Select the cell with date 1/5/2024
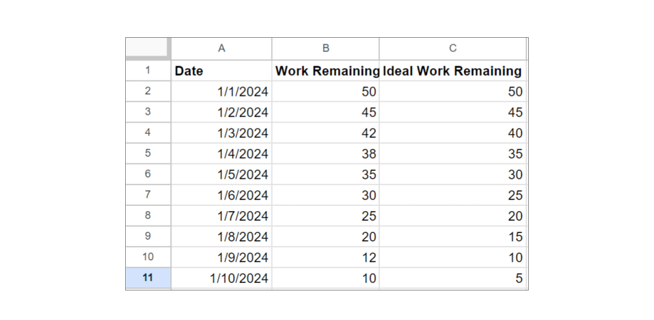 coord(221,174)
